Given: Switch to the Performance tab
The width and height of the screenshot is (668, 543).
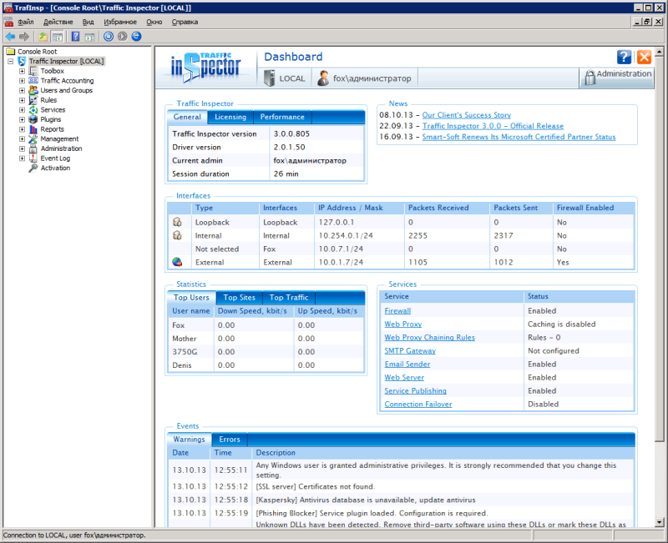Looking at the screenshot, I should (x=282, y=117).
